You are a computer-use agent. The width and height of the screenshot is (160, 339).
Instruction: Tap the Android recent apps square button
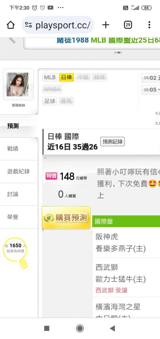(47, 328)
